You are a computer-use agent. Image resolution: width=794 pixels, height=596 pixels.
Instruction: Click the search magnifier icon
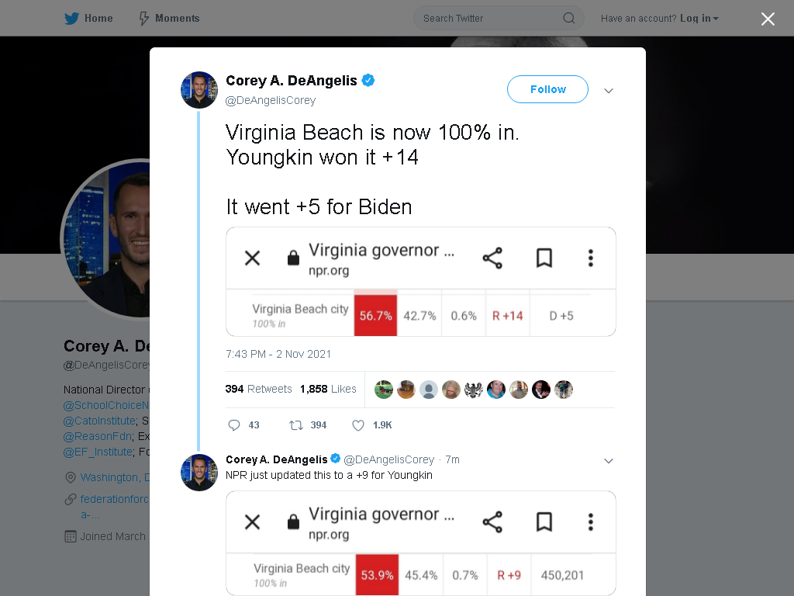click(x=568, y=19)
